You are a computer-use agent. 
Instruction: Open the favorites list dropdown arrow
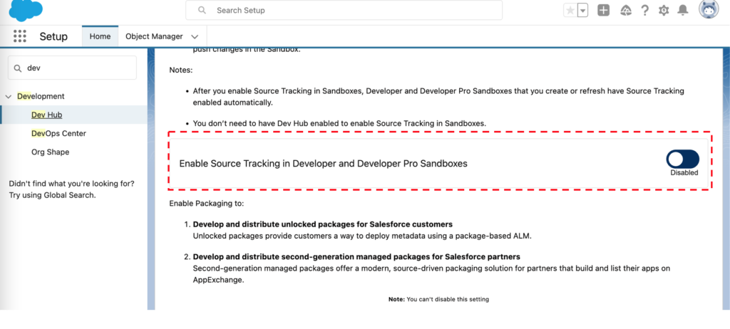tap(582, 10)
